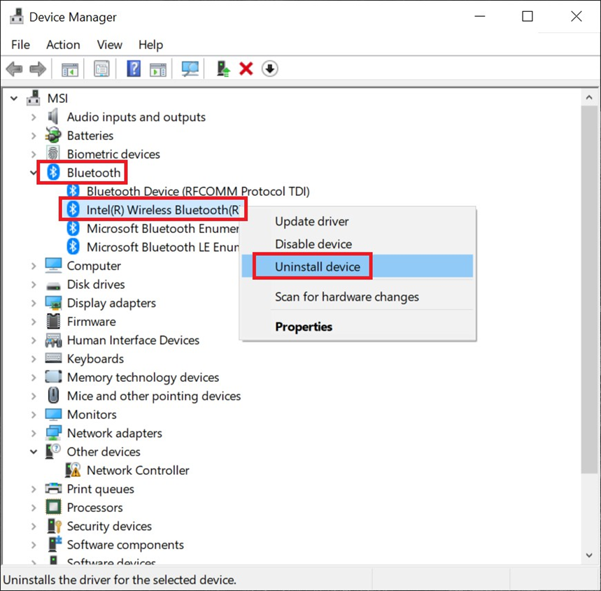
Task: Collapse the MSI root node
Action: click(14, 99)
